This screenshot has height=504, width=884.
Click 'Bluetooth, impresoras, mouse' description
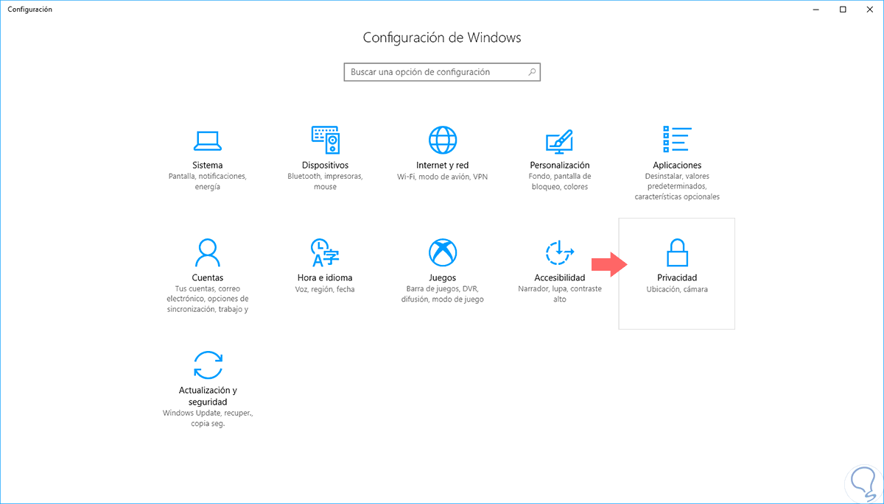325,182
